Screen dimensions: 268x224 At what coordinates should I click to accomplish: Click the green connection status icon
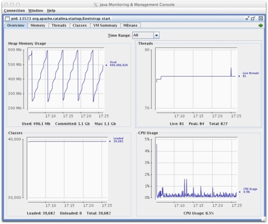tap(260, 25)
